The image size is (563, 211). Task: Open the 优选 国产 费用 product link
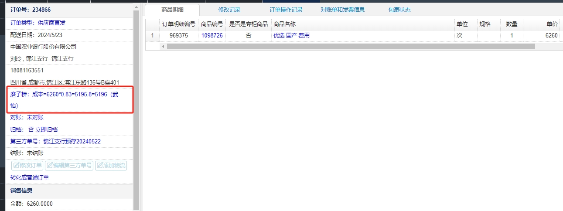[x=291, y=36]
